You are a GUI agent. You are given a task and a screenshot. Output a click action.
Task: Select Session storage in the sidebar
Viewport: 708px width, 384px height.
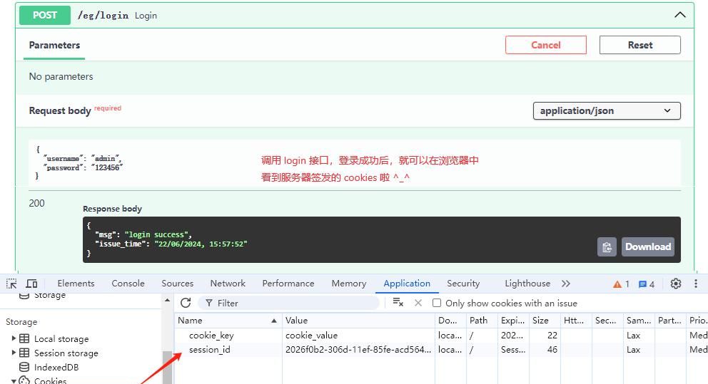coord(66,353)
